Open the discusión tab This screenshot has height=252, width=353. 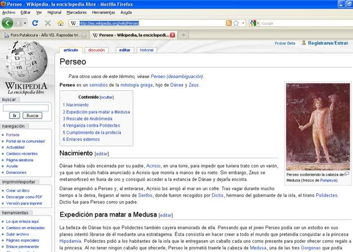point(97,50)
